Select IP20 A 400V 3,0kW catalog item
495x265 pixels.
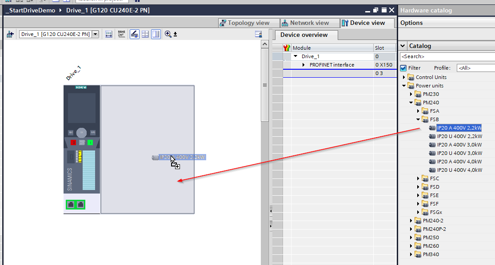coord(459,145)
